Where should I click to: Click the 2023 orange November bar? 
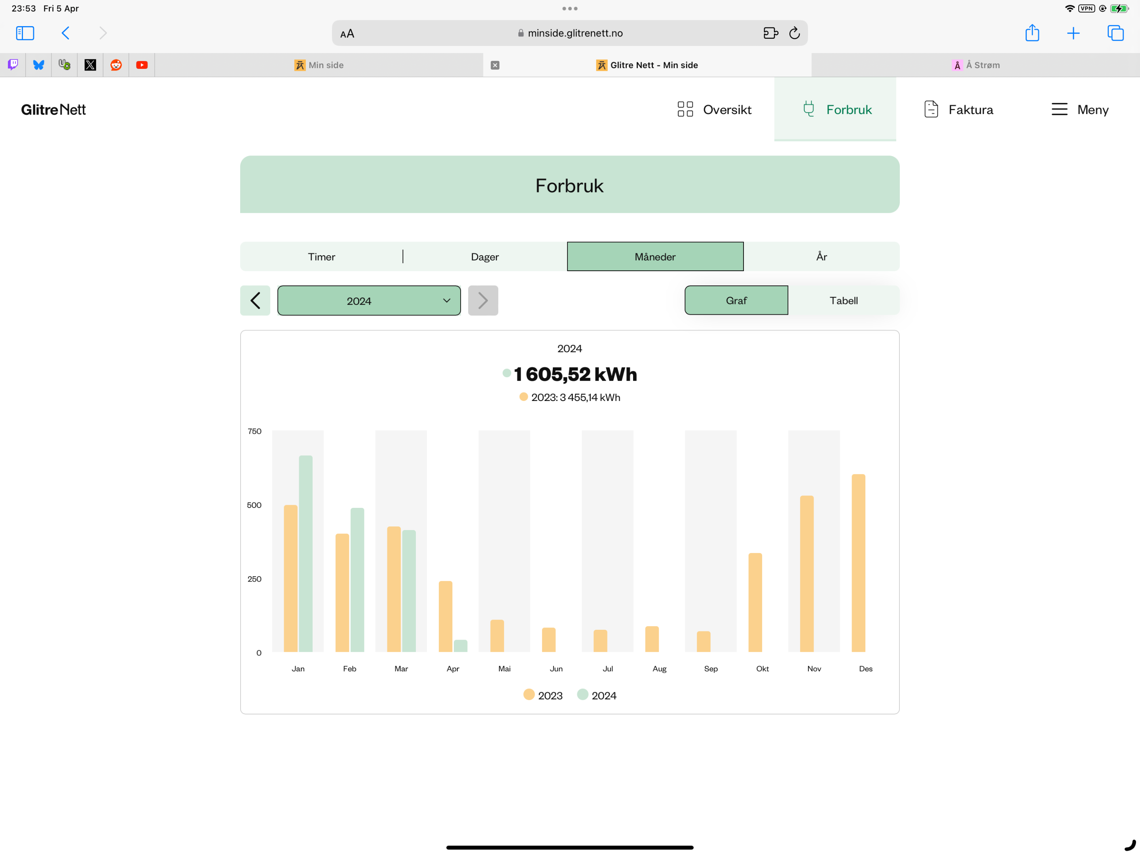(806, 574)
